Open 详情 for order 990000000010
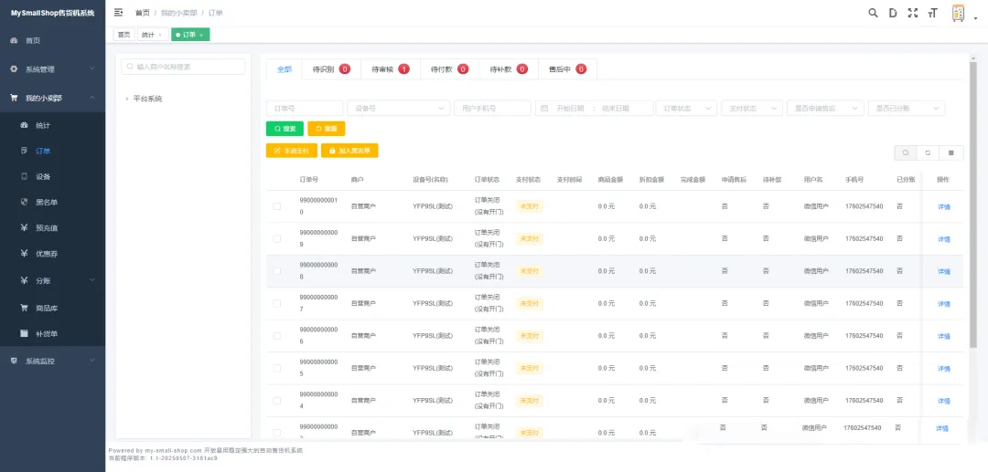The width and height of the screenshot is (988, 472). (x=943, y=206)
